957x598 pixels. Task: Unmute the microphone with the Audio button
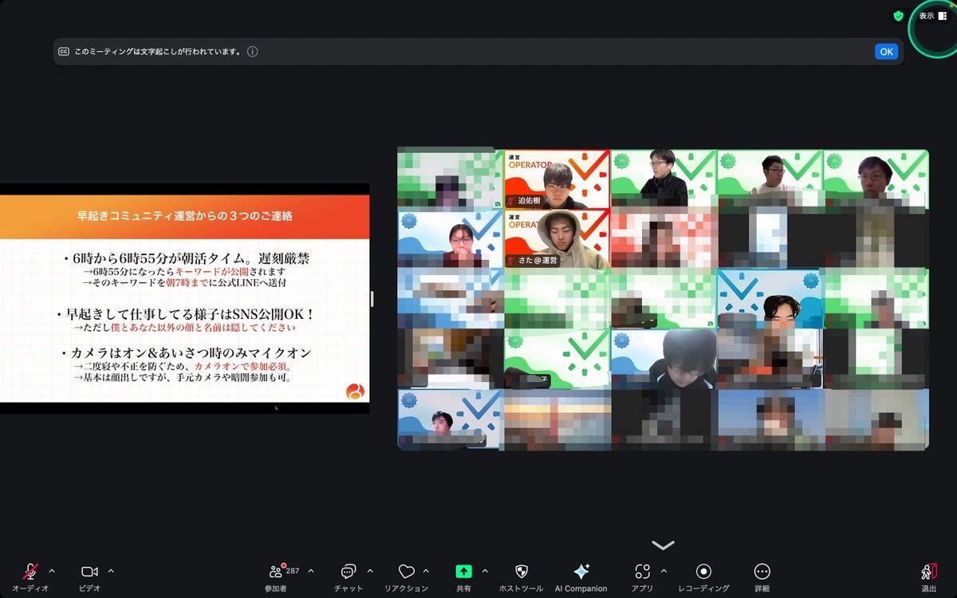(x=30, y=572)
